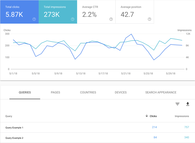Viewport: 195px width, 143px height.
Task: Click help icon on Total impressions card
Action: pos(72,19)
